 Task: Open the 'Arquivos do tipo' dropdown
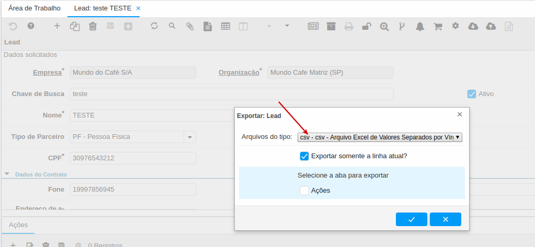[x=380, y=137]
